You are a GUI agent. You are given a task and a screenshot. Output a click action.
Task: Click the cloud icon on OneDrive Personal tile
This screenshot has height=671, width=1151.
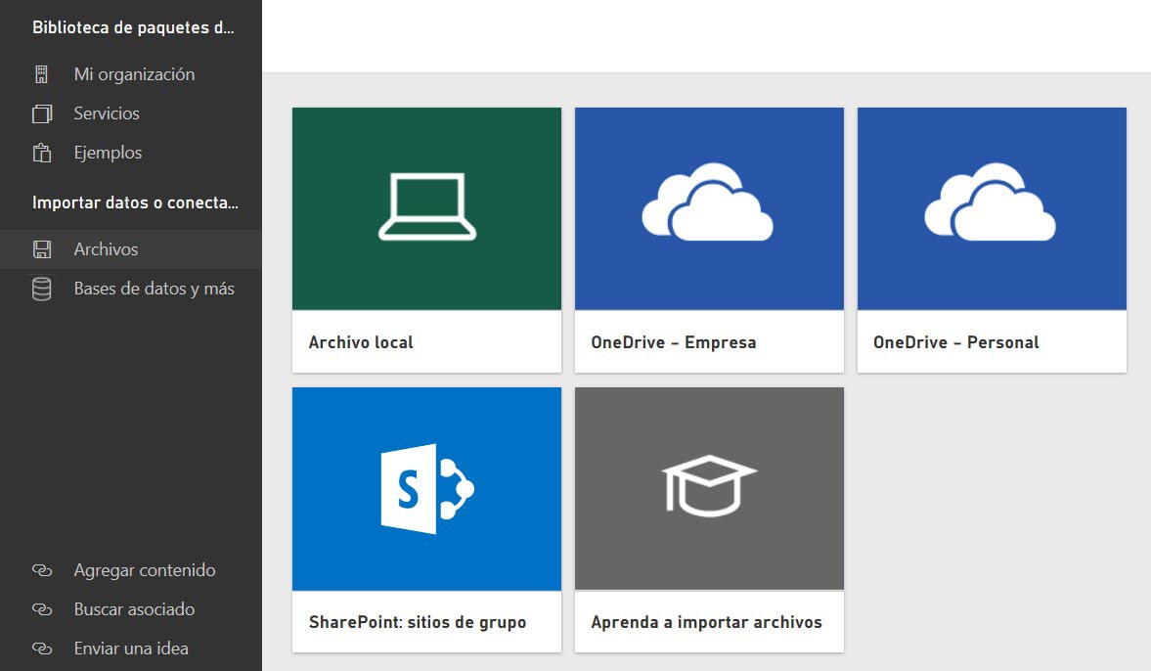(991, 201)
